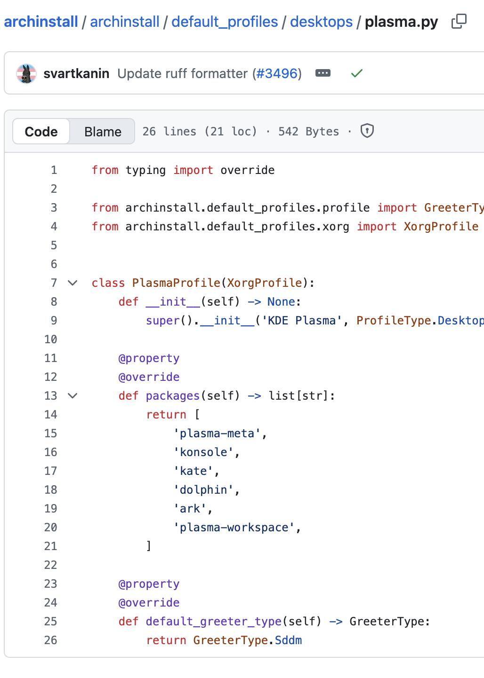This screenshot has width=484, height=678.
Task: Select line number 1
Action: click(x=54, y=170)
